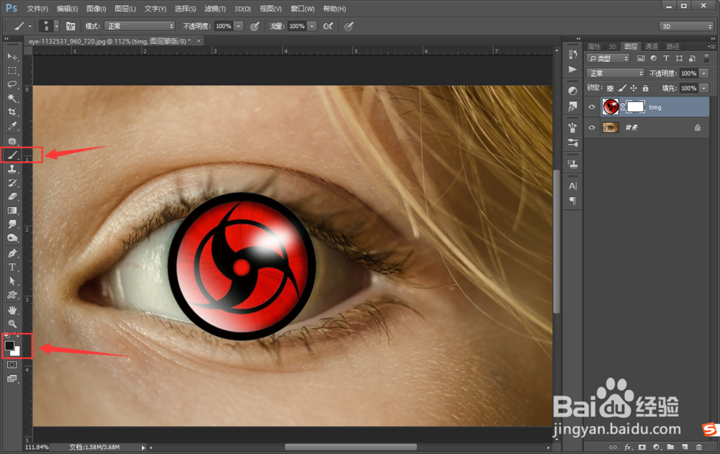Open tool preset picker arrow
The height and width of the screenshot is (454, 720).
click(x=30, y=26)
